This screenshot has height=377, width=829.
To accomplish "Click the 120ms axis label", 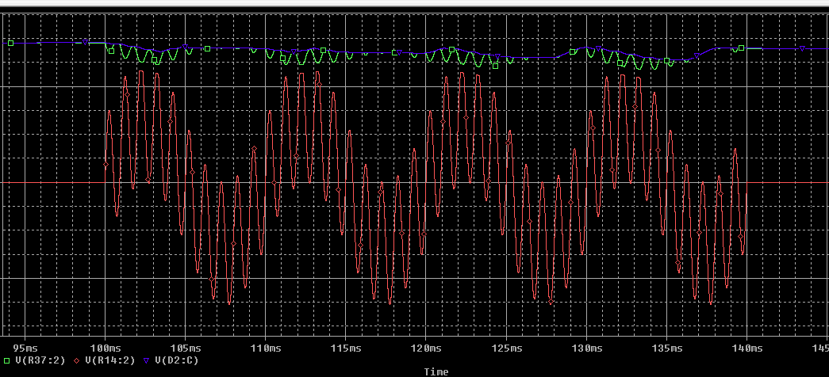I will [426, 348].
